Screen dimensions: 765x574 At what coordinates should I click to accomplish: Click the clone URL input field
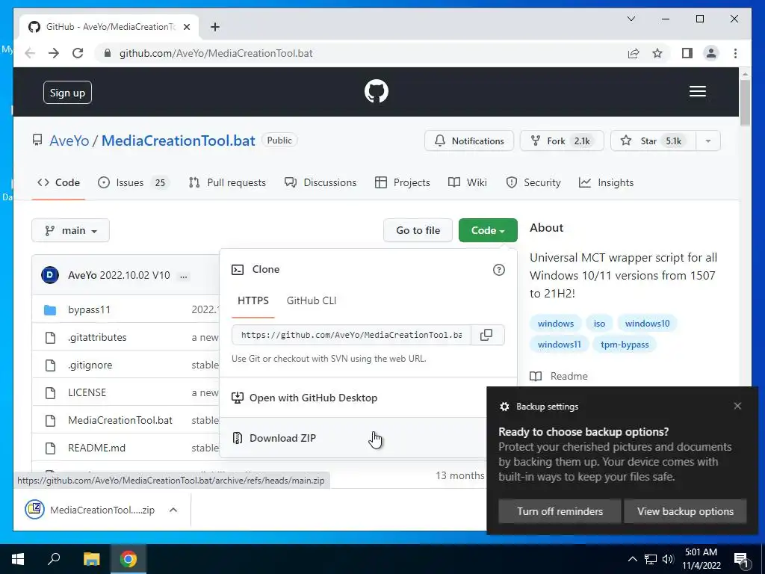coord(351,335)
